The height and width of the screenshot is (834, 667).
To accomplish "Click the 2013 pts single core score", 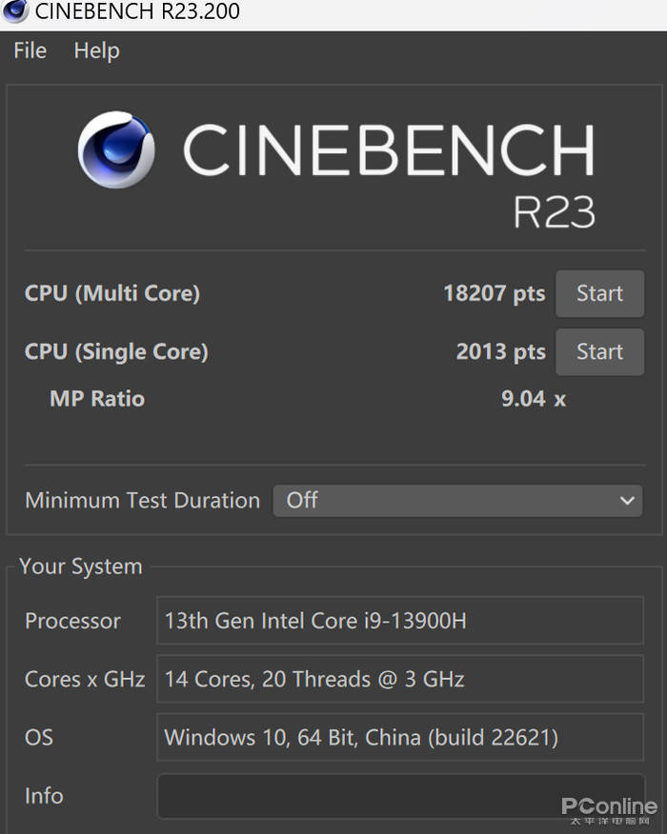I will 500,351.
